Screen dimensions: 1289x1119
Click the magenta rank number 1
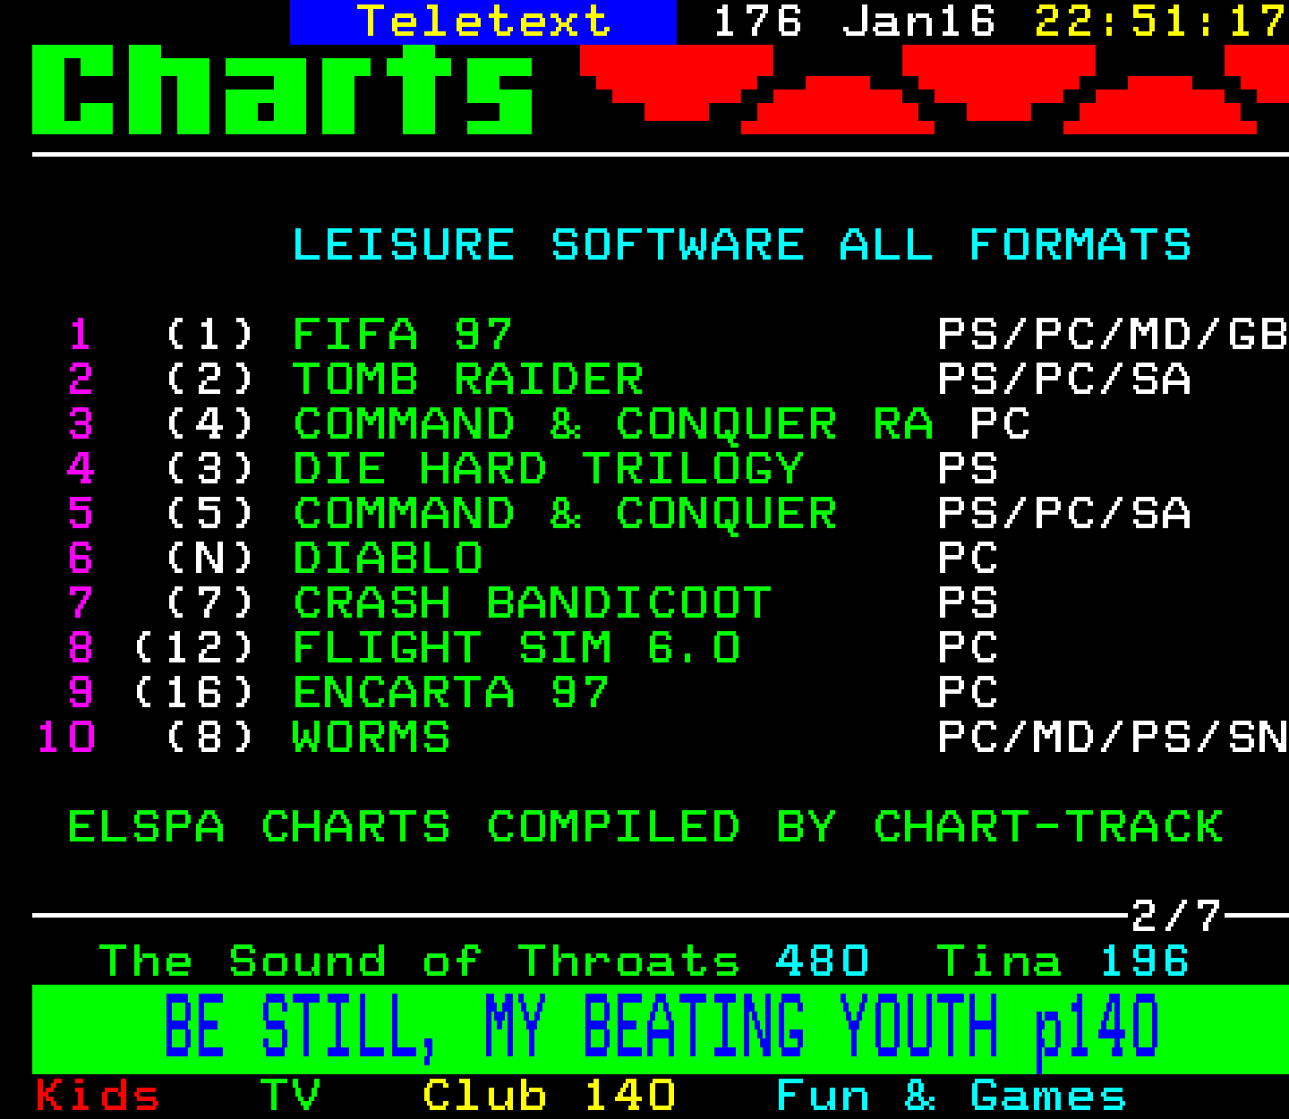[x=81, y=335]
